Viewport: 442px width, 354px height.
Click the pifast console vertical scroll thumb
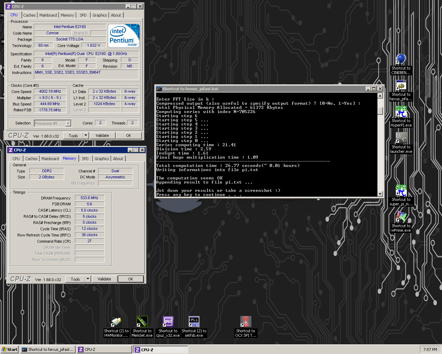[380, 111]
